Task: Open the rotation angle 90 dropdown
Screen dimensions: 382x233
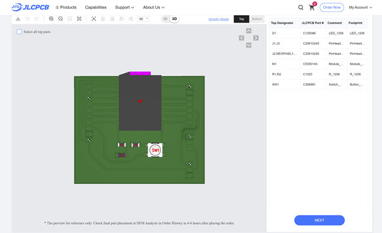Action: [x=143, y=19]
